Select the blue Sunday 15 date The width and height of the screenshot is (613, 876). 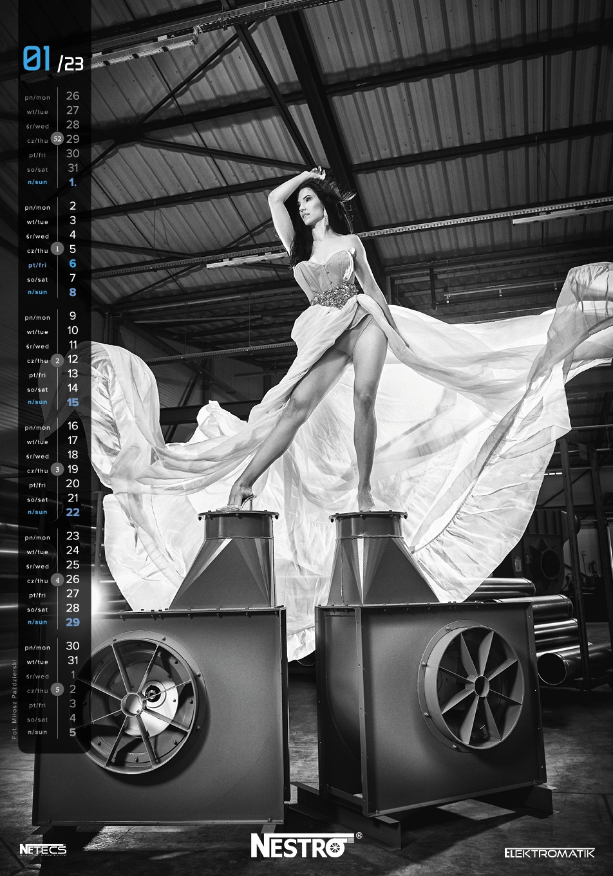tap(73, 402)
